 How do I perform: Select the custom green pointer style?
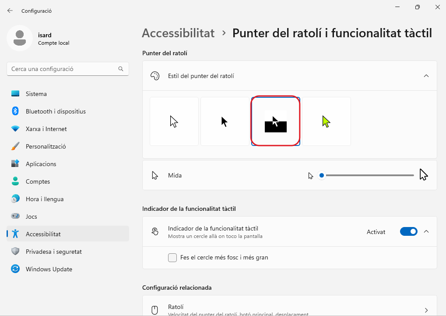[x=327, y=121]
